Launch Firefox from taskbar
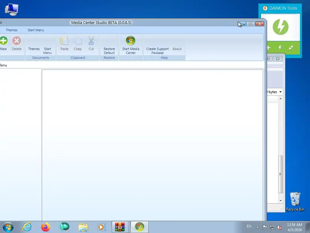310x233 pixels. coord(45,227)
